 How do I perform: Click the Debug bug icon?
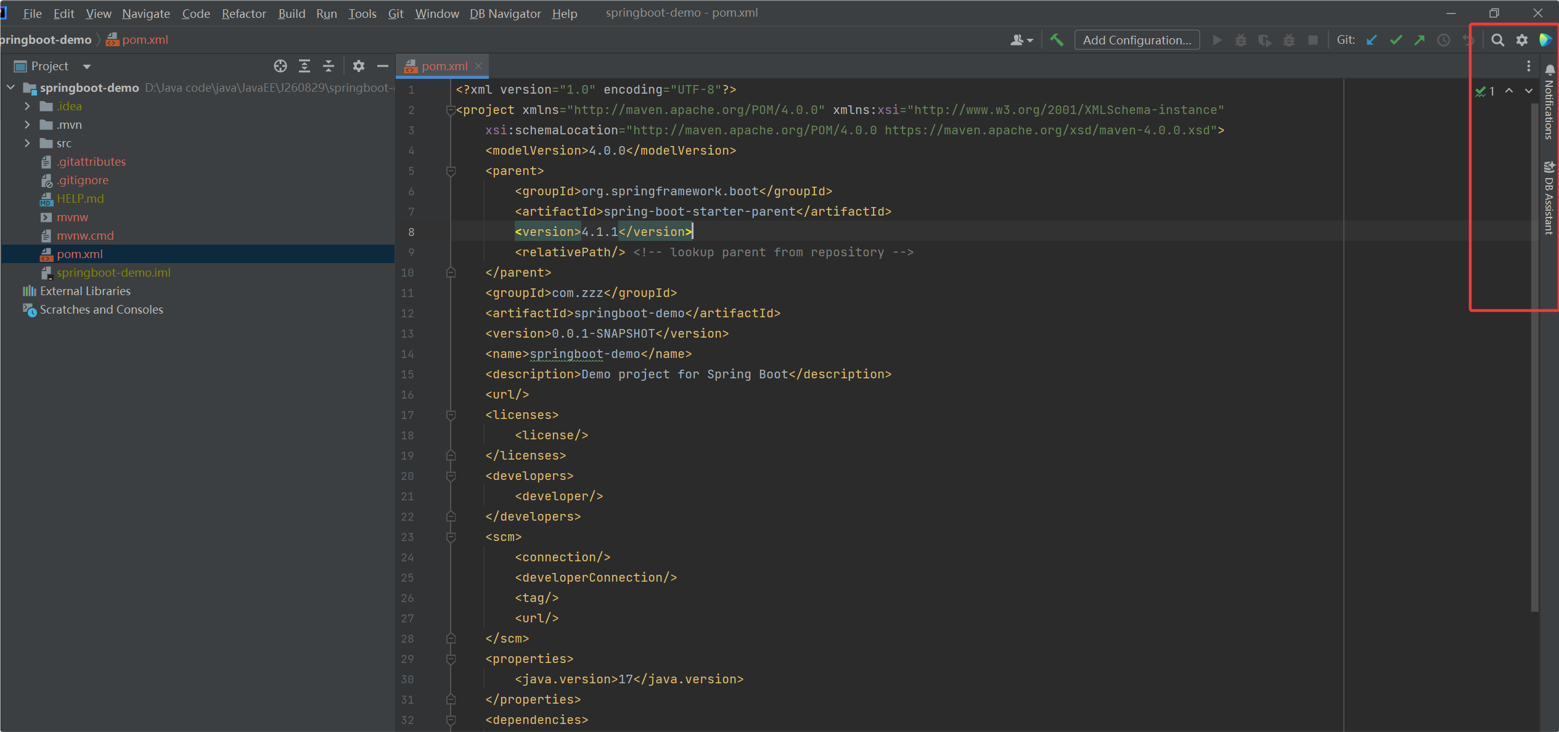click(x=1241, y=40)
